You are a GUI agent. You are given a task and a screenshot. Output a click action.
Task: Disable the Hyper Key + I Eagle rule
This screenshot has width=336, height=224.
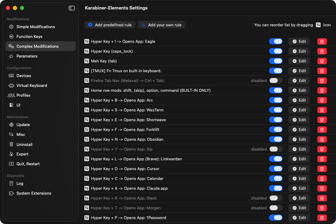276,41
